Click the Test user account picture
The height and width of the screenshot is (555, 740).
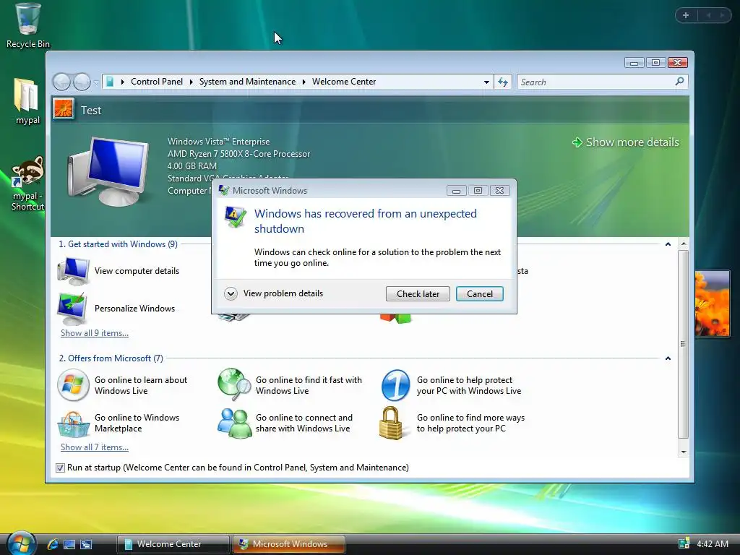(64, 108)
